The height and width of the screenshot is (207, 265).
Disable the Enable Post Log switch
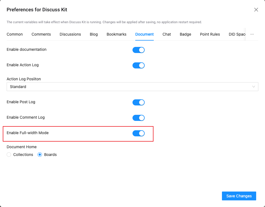tap(139, 102)
